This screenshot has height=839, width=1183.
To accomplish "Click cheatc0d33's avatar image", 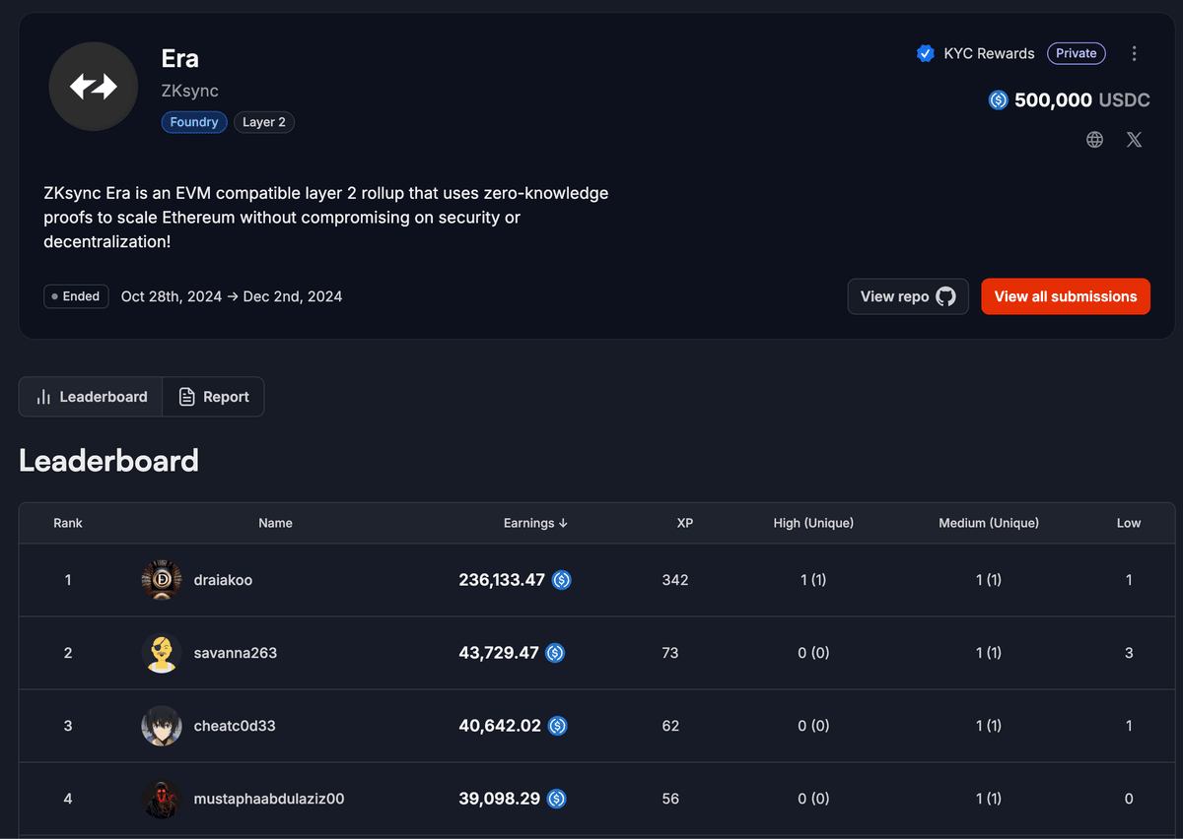I will pos(161,726).
